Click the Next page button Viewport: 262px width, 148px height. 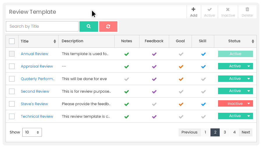[x=246, y=132]
